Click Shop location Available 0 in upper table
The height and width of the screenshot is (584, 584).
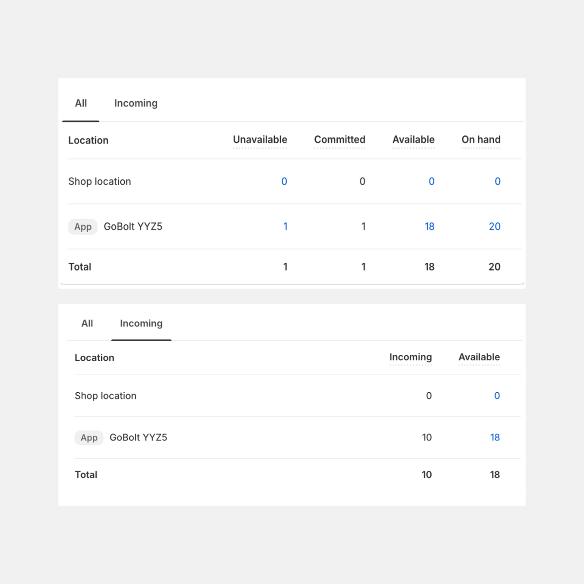click(431, 182)
